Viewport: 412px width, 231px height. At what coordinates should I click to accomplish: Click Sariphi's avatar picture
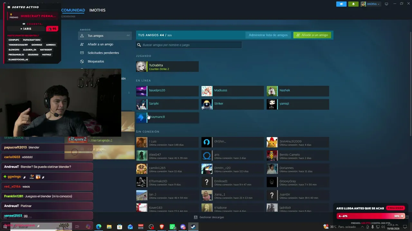(x=141, y=104)
